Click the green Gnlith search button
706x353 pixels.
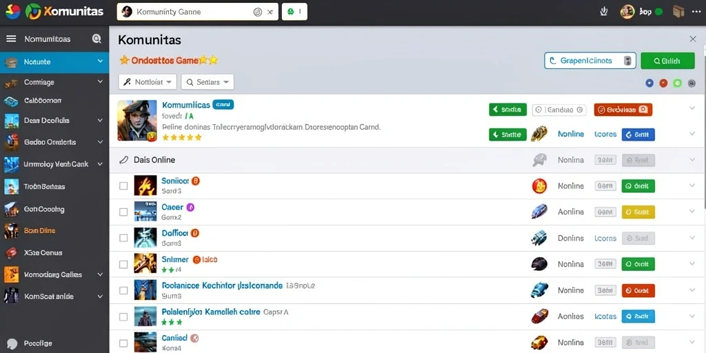(667, 61)
